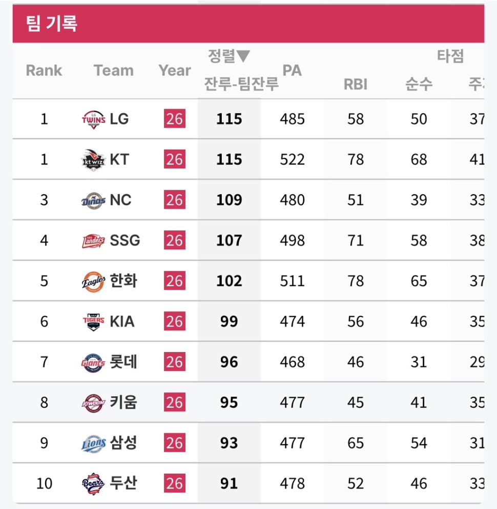Sort table by PA column header
Screen dimensions: 497x509
[x=292, y=70]
